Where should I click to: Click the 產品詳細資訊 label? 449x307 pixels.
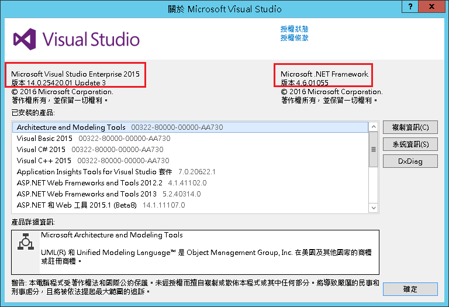[x=33, y=222]
